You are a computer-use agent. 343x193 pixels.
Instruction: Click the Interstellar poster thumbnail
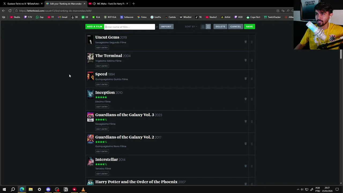pos(90,161)
